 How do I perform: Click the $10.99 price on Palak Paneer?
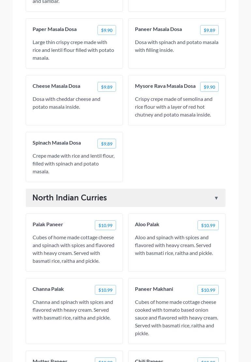tap(105, 225)
